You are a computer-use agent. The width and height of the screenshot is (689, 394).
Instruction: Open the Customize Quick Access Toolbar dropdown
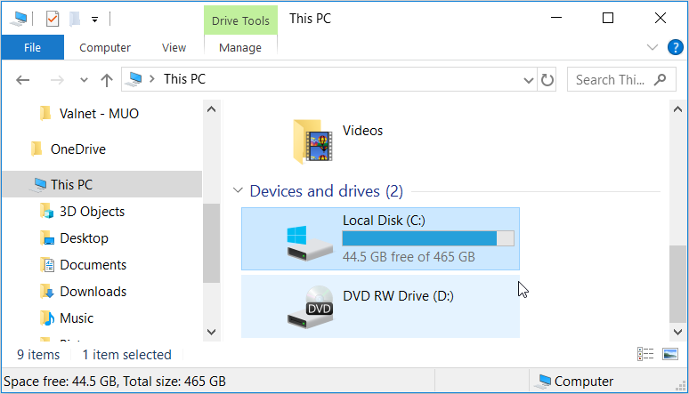(x=94, y=20)
